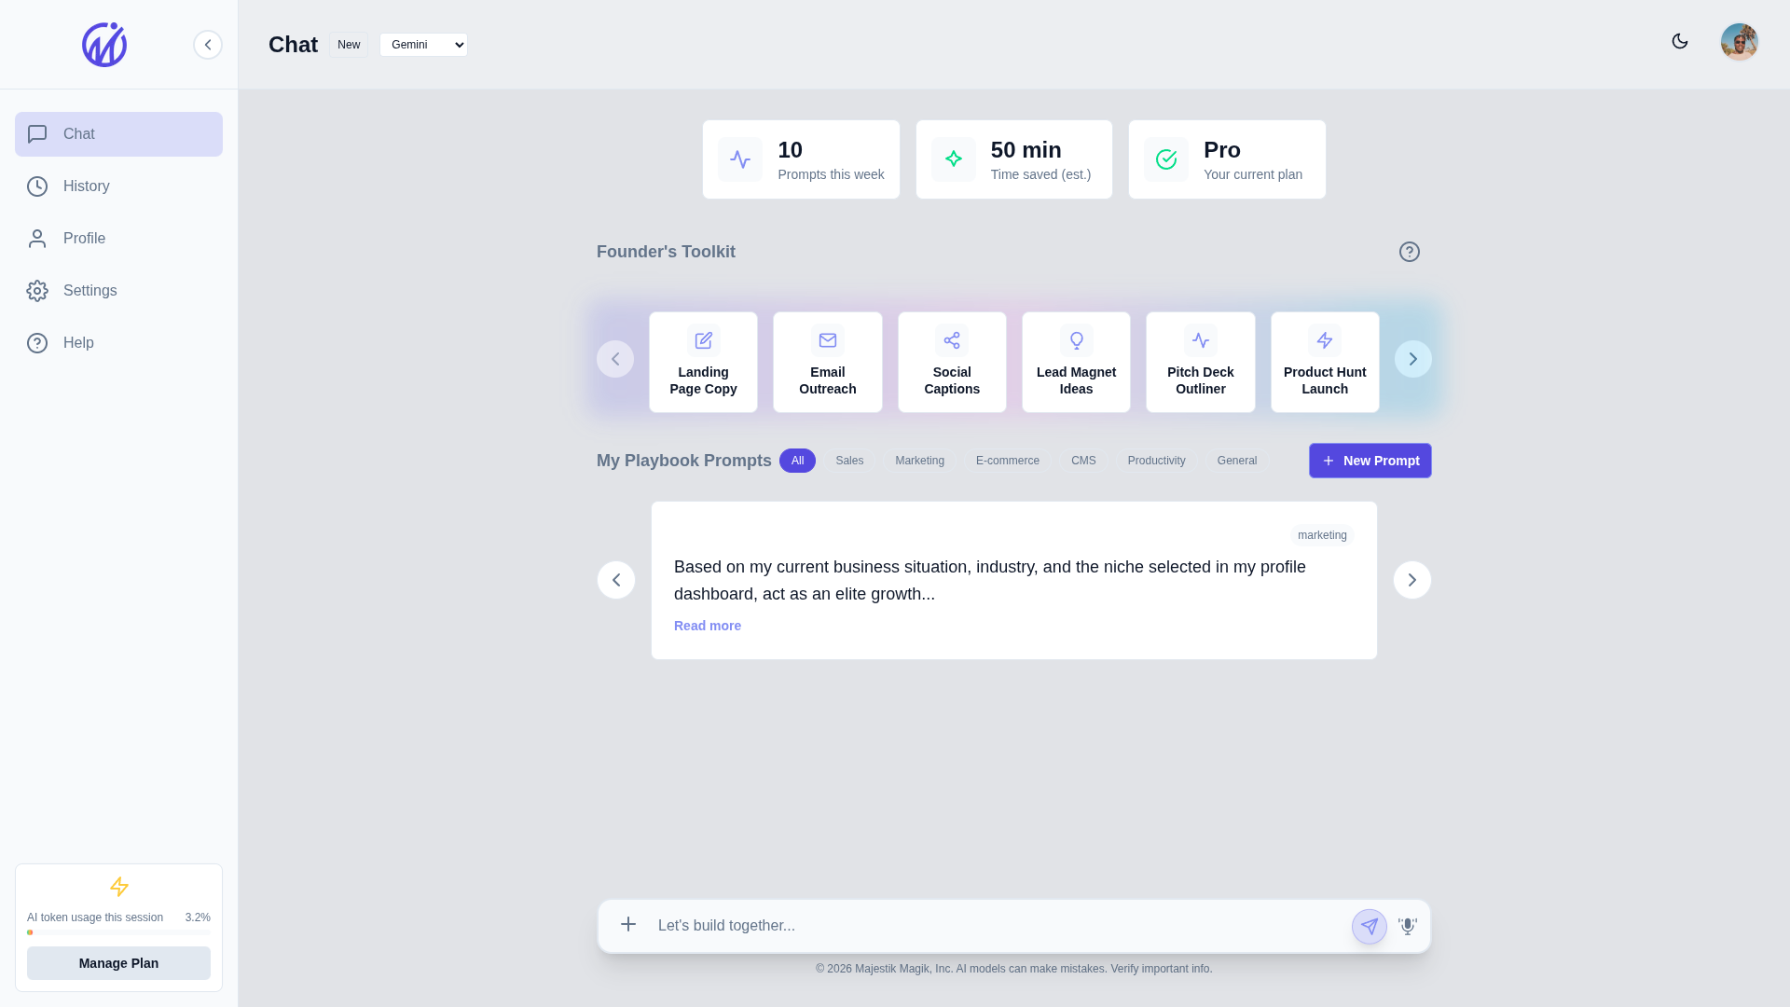Open the Social Captions tool
The width and height of the screenshot is (1790, 1007).
point(952,362)
